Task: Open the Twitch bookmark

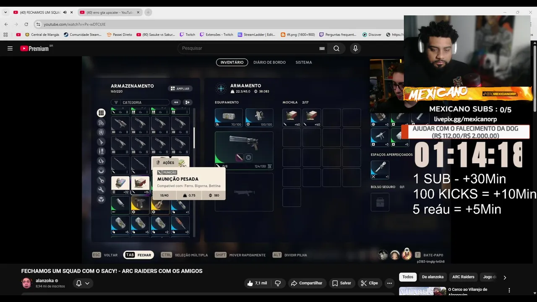Action: tap(188, 35)
